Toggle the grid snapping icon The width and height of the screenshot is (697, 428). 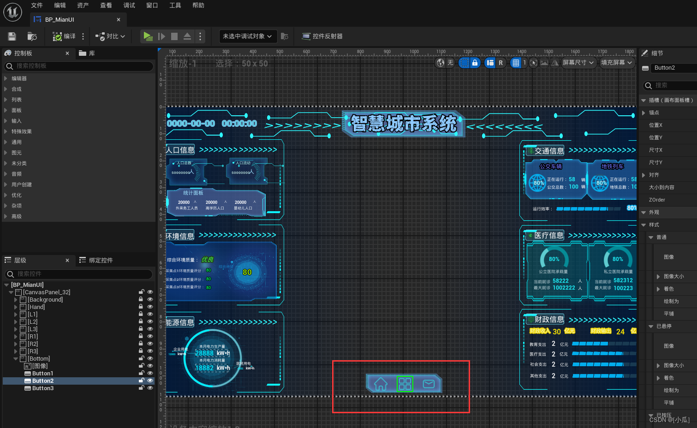516,63
